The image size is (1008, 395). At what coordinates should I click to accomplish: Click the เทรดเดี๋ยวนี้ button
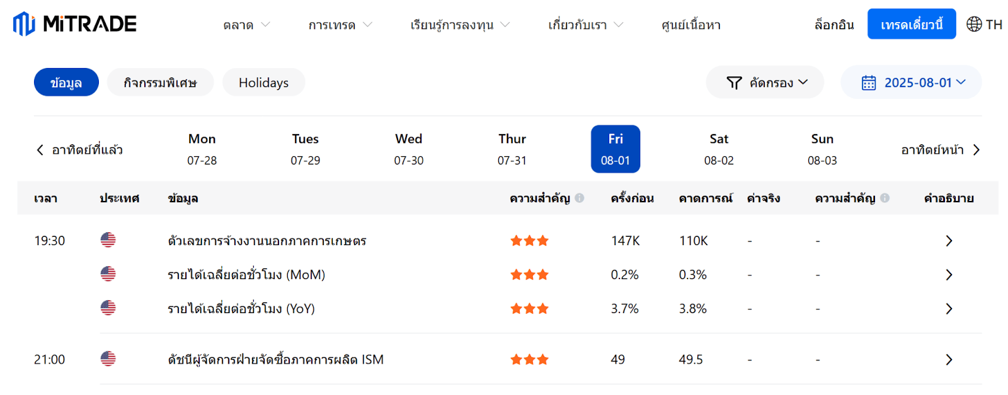click(x=911, y=25)
